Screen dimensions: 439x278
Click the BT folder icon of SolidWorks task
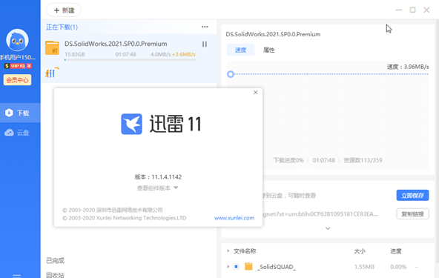point(53,47)
